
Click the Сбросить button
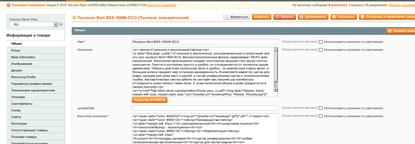point(261,17)
